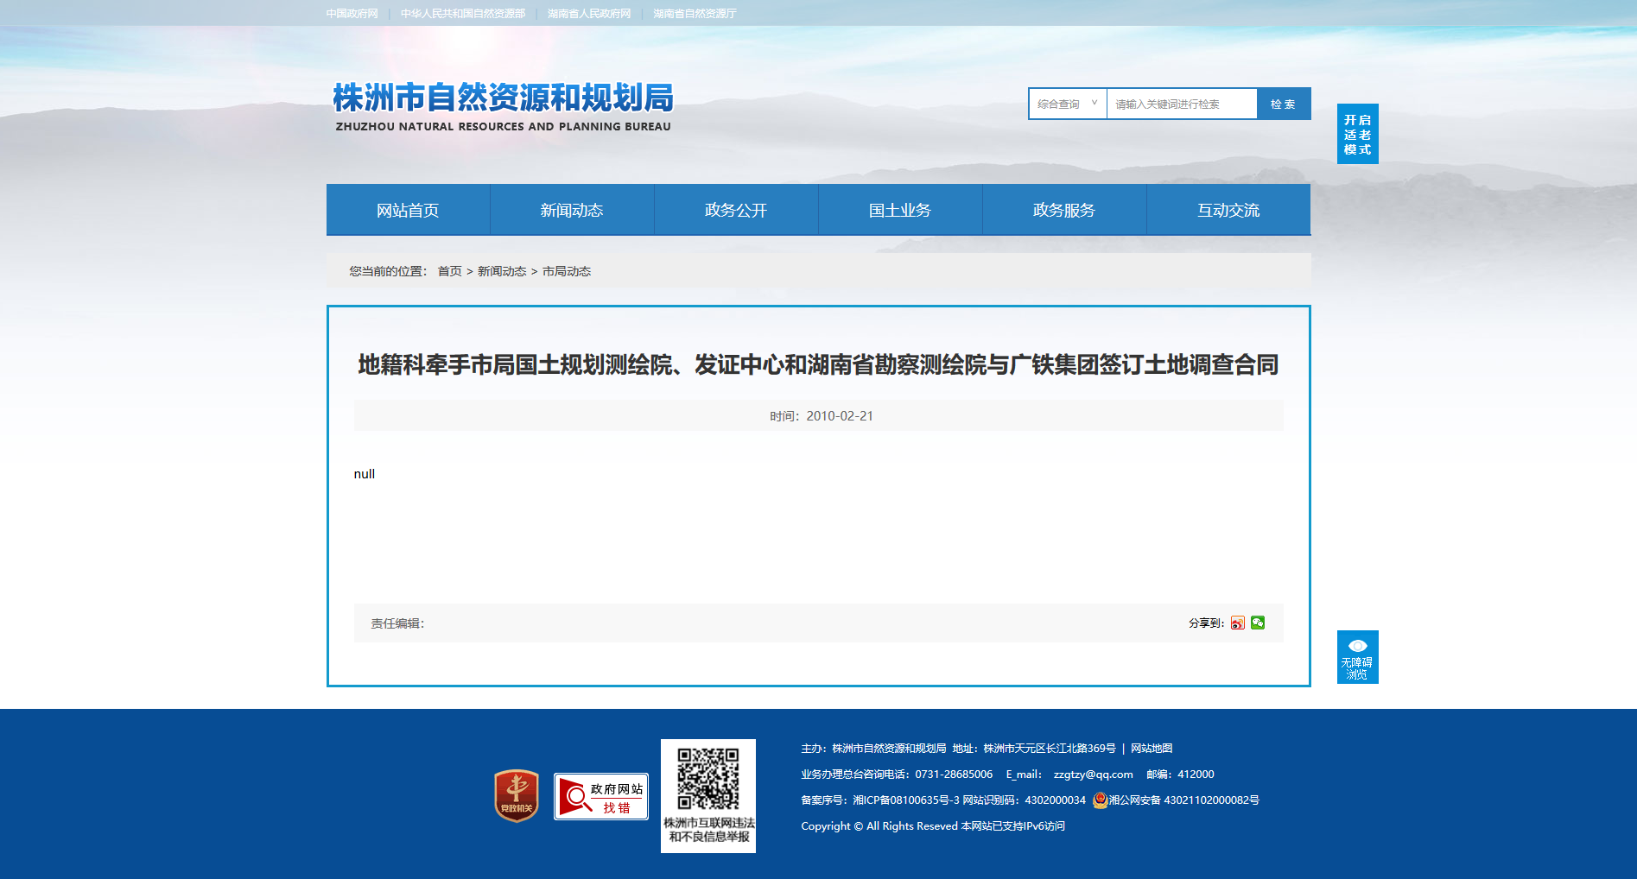Click the keyword search input field
The width and height of the screenshot is (1637, 879).
click(x=1181, y=104)
